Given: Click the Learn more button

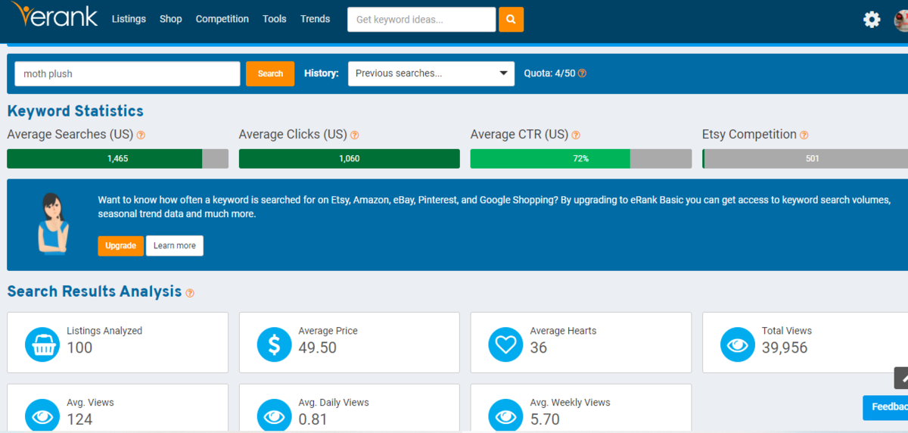Looking at the screenshot, I should click(175, 245).
